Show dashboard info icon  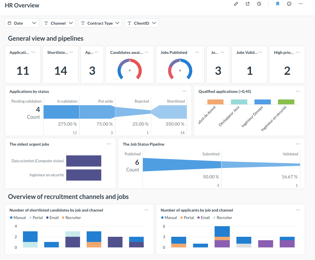(289, 4)
